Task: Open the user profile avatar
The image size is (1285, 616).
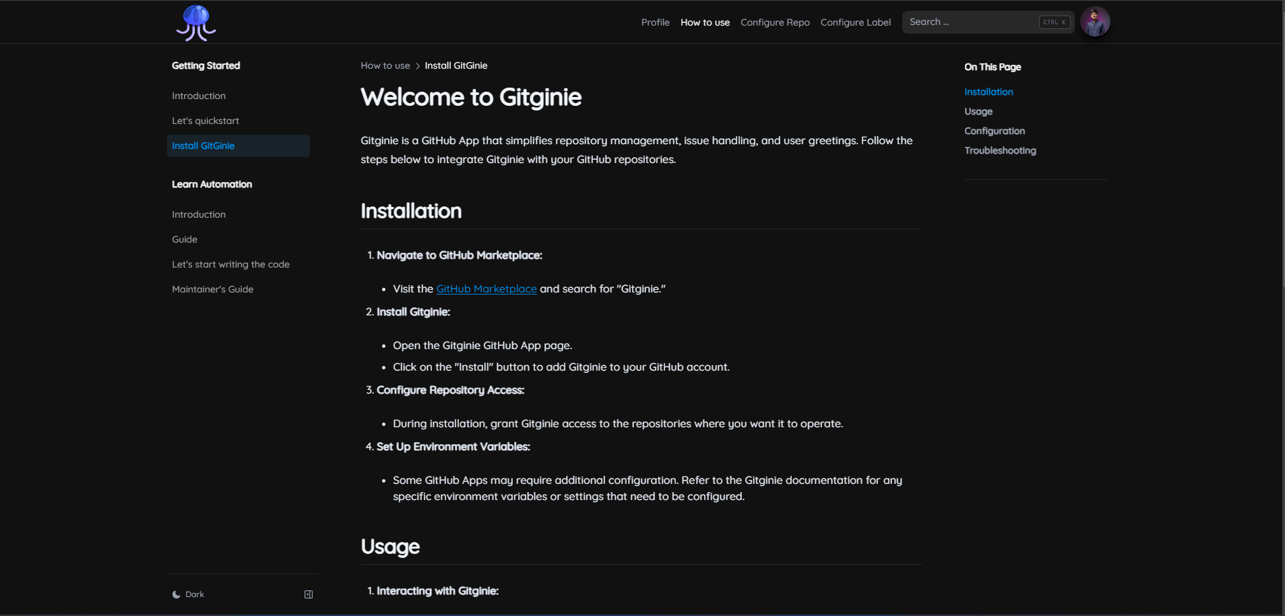Action: [x=1095, y=22]
